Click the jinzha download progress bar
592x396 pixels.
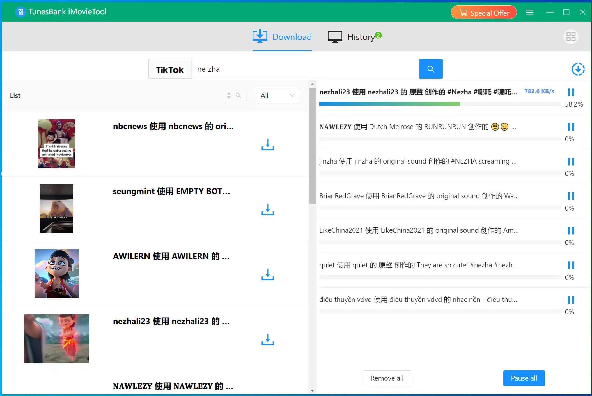click(x=440, y=173)
